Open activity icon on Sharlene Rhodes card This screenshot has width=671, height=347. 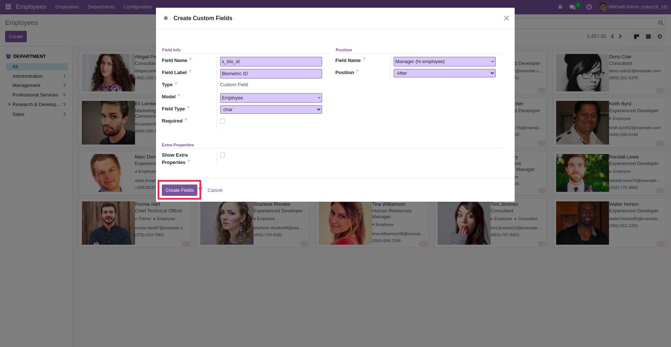pos(304,244)
